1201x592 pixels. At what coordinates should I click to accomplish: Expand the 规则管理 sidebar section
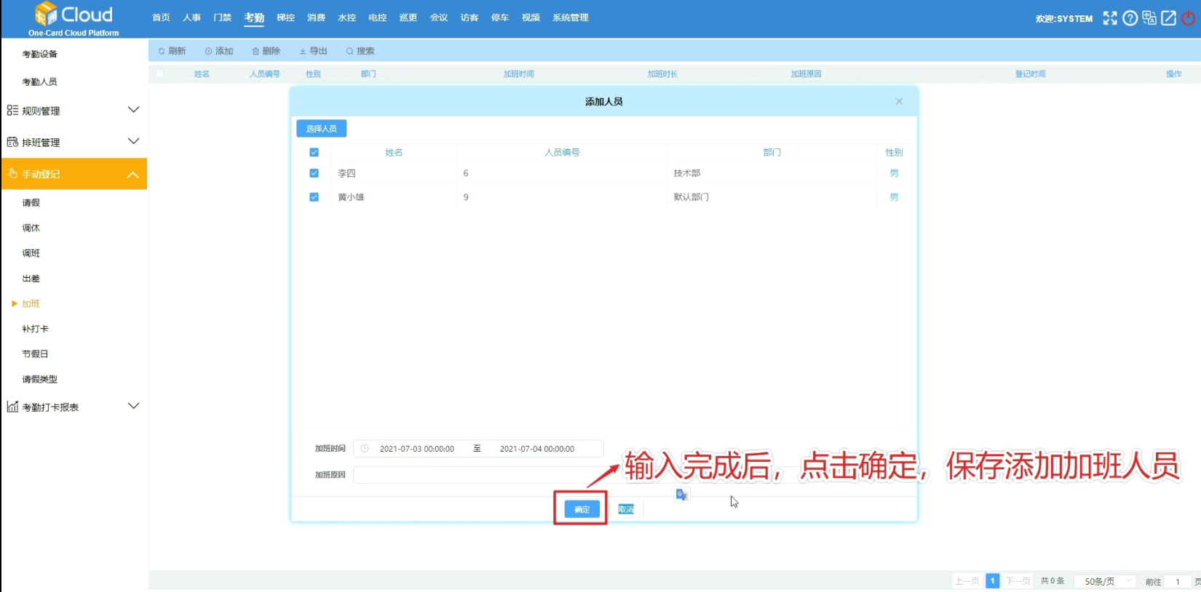74,111
